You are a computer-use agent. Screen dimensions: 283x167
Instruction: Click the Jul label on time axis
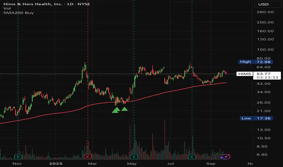coord(170,164)
